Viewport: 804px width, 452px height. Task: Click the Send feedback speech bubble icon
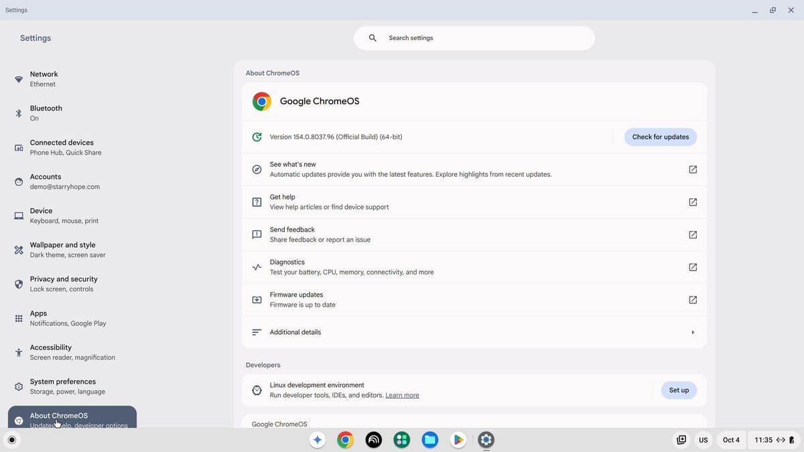tap(257, 235)
